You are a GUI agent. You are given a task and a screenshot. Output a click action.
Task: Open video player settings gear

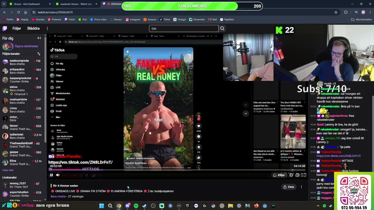click(291, 175)
